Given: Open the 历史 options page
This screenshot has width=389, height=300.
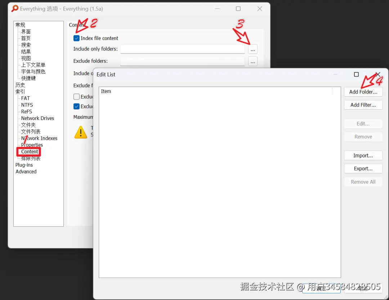Looking at the screenshot, I should (x=20, y=85).
